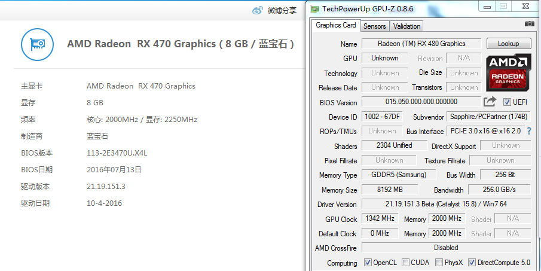Click the Default Clock 0 MHz field
This screenshot has width=541, height=271.
click(380, 233)
